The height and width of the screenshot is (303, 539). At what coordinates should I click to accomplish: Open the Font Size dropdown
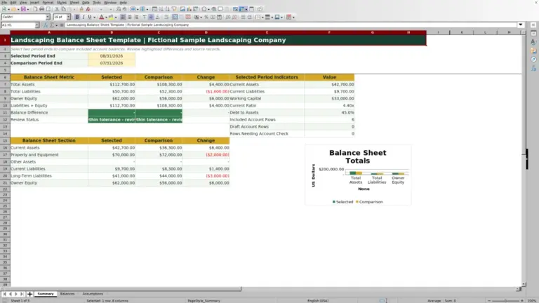(x=68, y=17)
